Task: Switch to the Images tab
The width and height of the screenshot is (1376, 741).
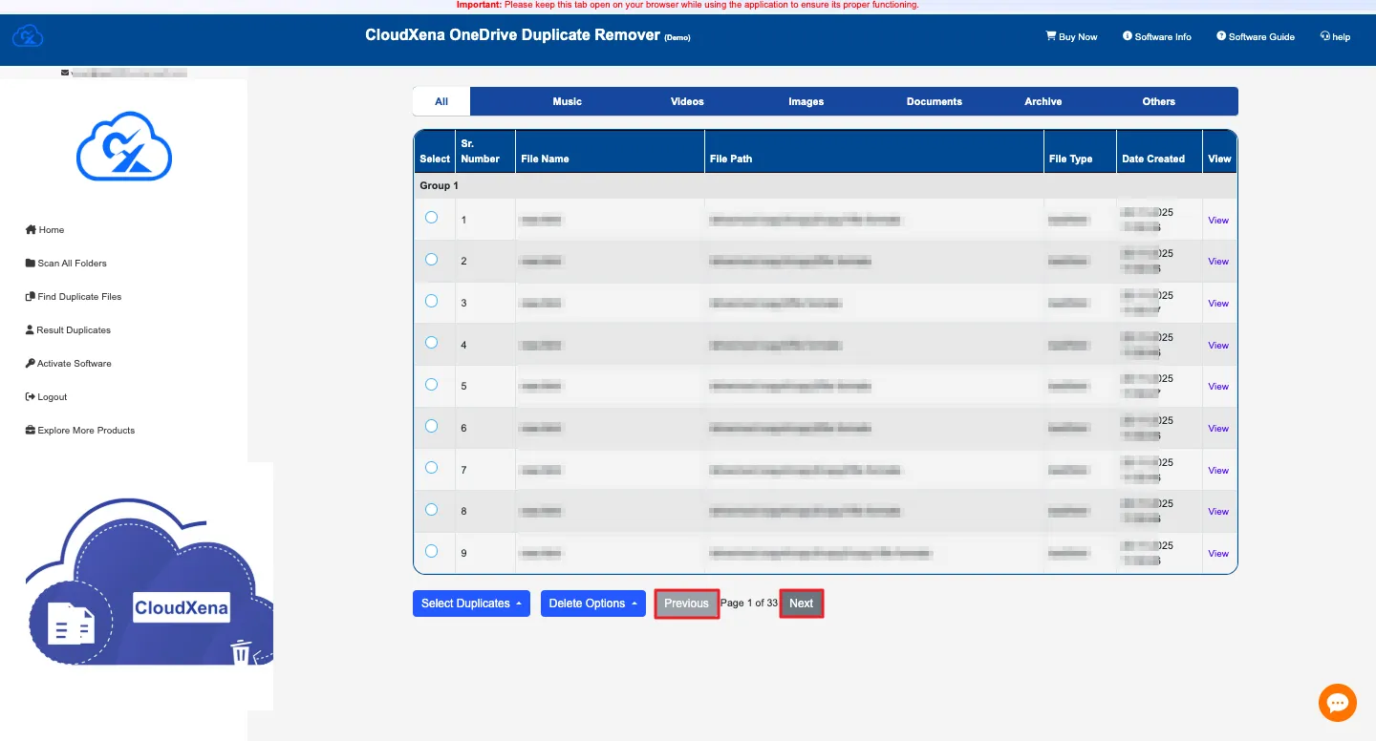Action: click(x=806, y=101)
